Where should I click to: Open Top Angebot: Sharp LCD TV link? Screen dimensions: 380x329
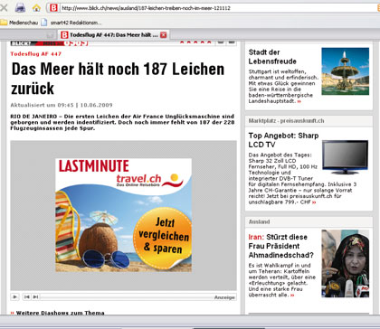pyautogui.click(x=283, y=140)
